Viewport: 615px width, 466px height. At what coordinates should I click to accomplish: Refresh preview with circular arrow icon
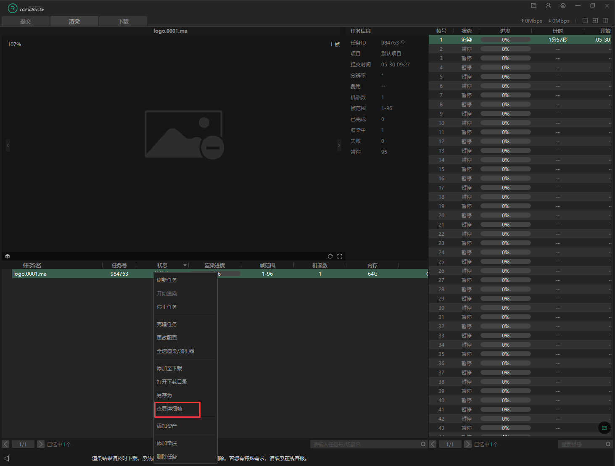(330, 256)
